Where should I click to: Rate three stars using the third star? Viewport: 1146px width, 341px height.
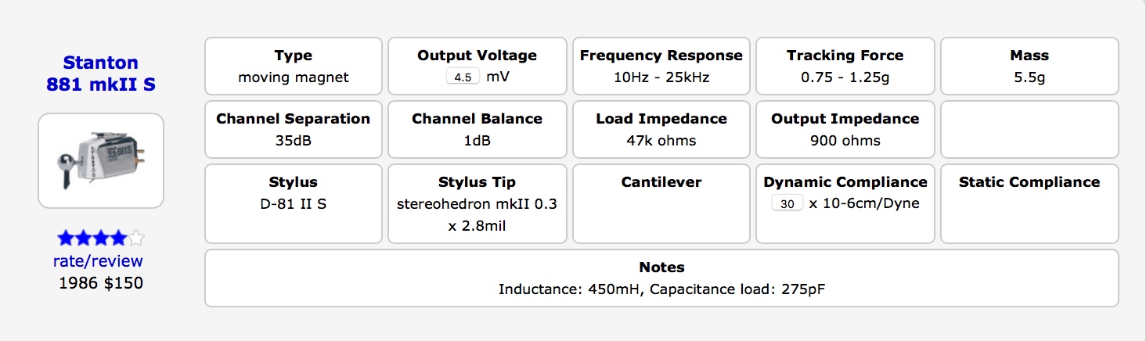101,238
